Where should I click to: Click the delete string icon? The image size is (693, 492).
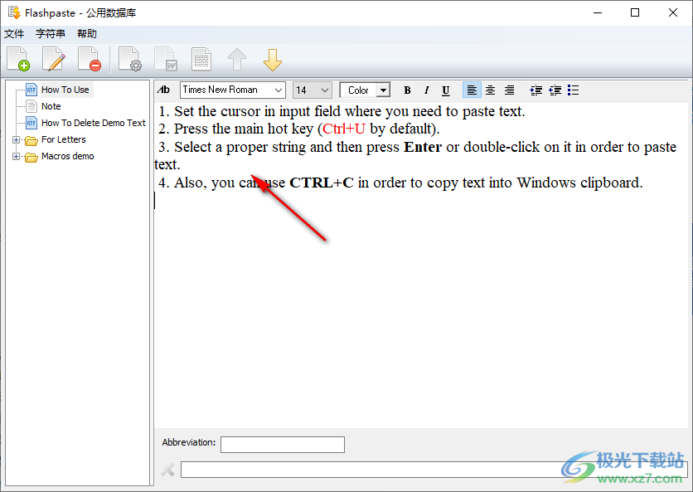tap(90, 59)
